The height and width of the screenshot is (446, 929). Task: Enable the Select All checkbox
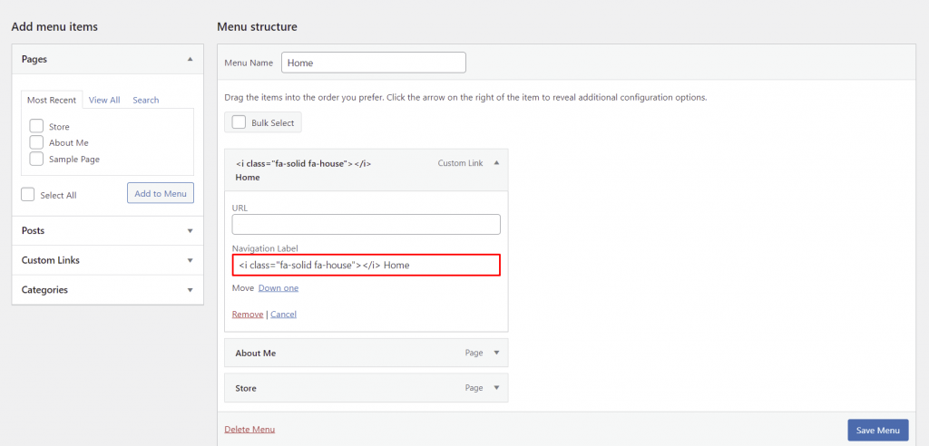click(x=28, y=195)
